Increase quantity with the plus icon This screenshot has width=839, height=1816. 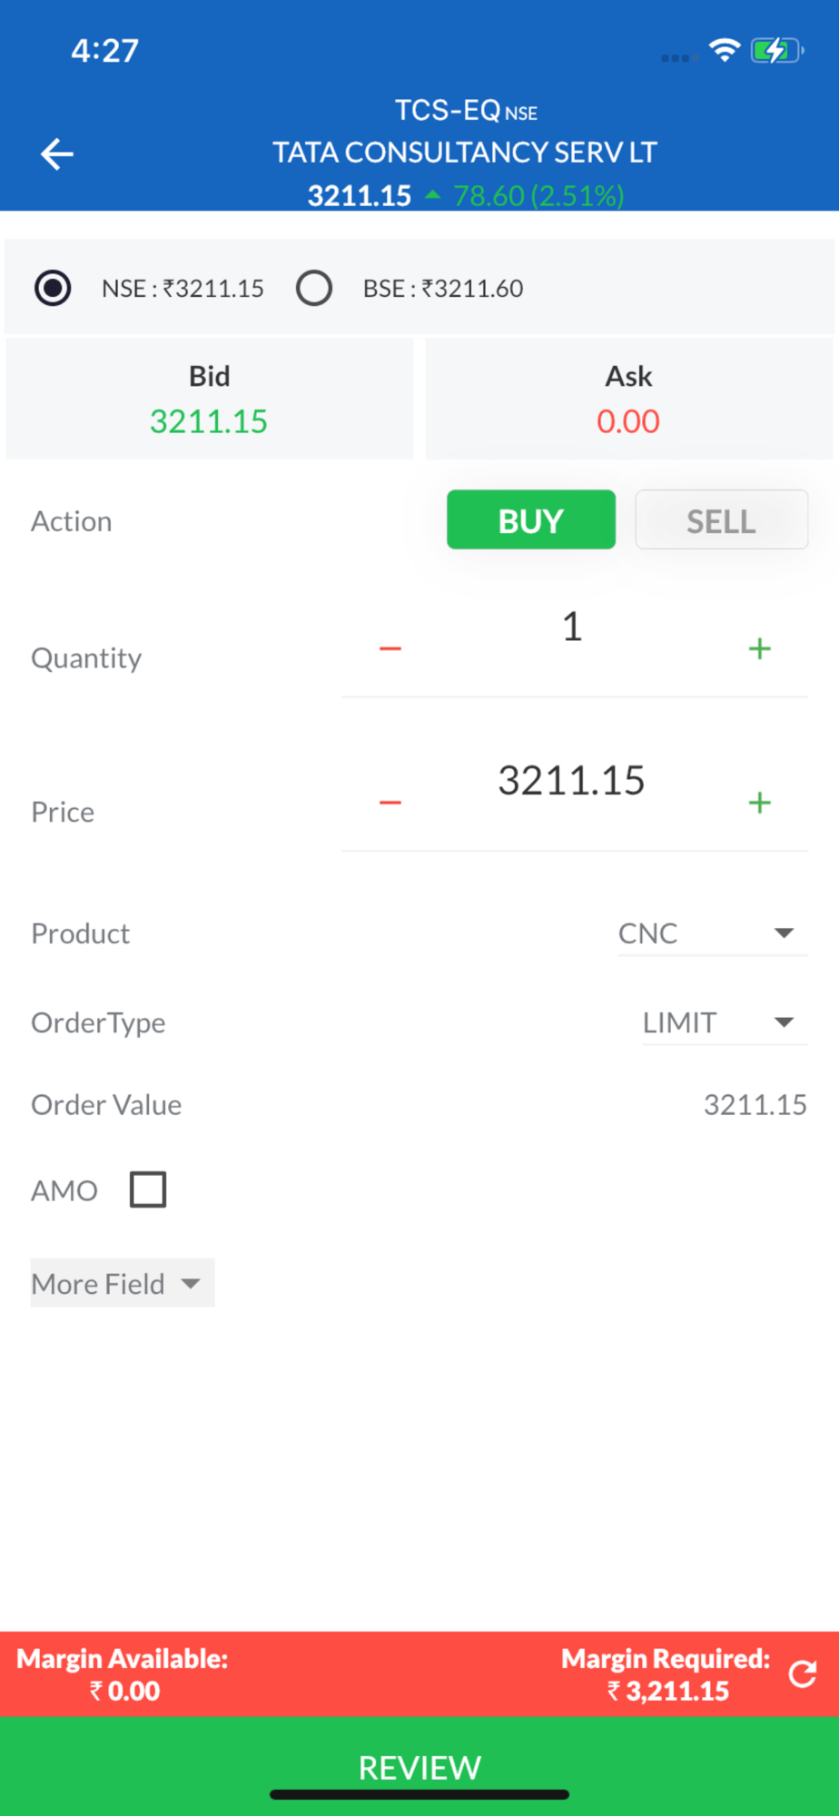coord(759,648)
